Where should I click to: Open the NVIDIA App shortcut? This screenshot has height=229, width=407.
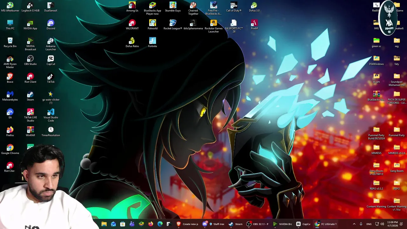[x=31, y=25]
